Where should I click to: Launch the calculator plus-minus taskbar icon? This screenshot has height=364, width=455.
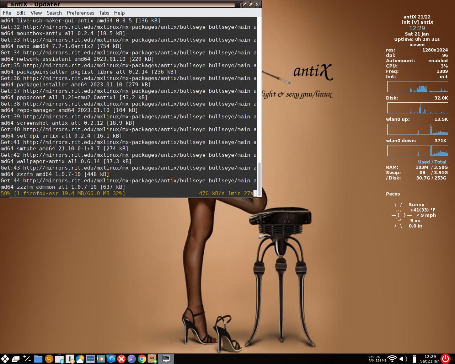coord(27,359)
